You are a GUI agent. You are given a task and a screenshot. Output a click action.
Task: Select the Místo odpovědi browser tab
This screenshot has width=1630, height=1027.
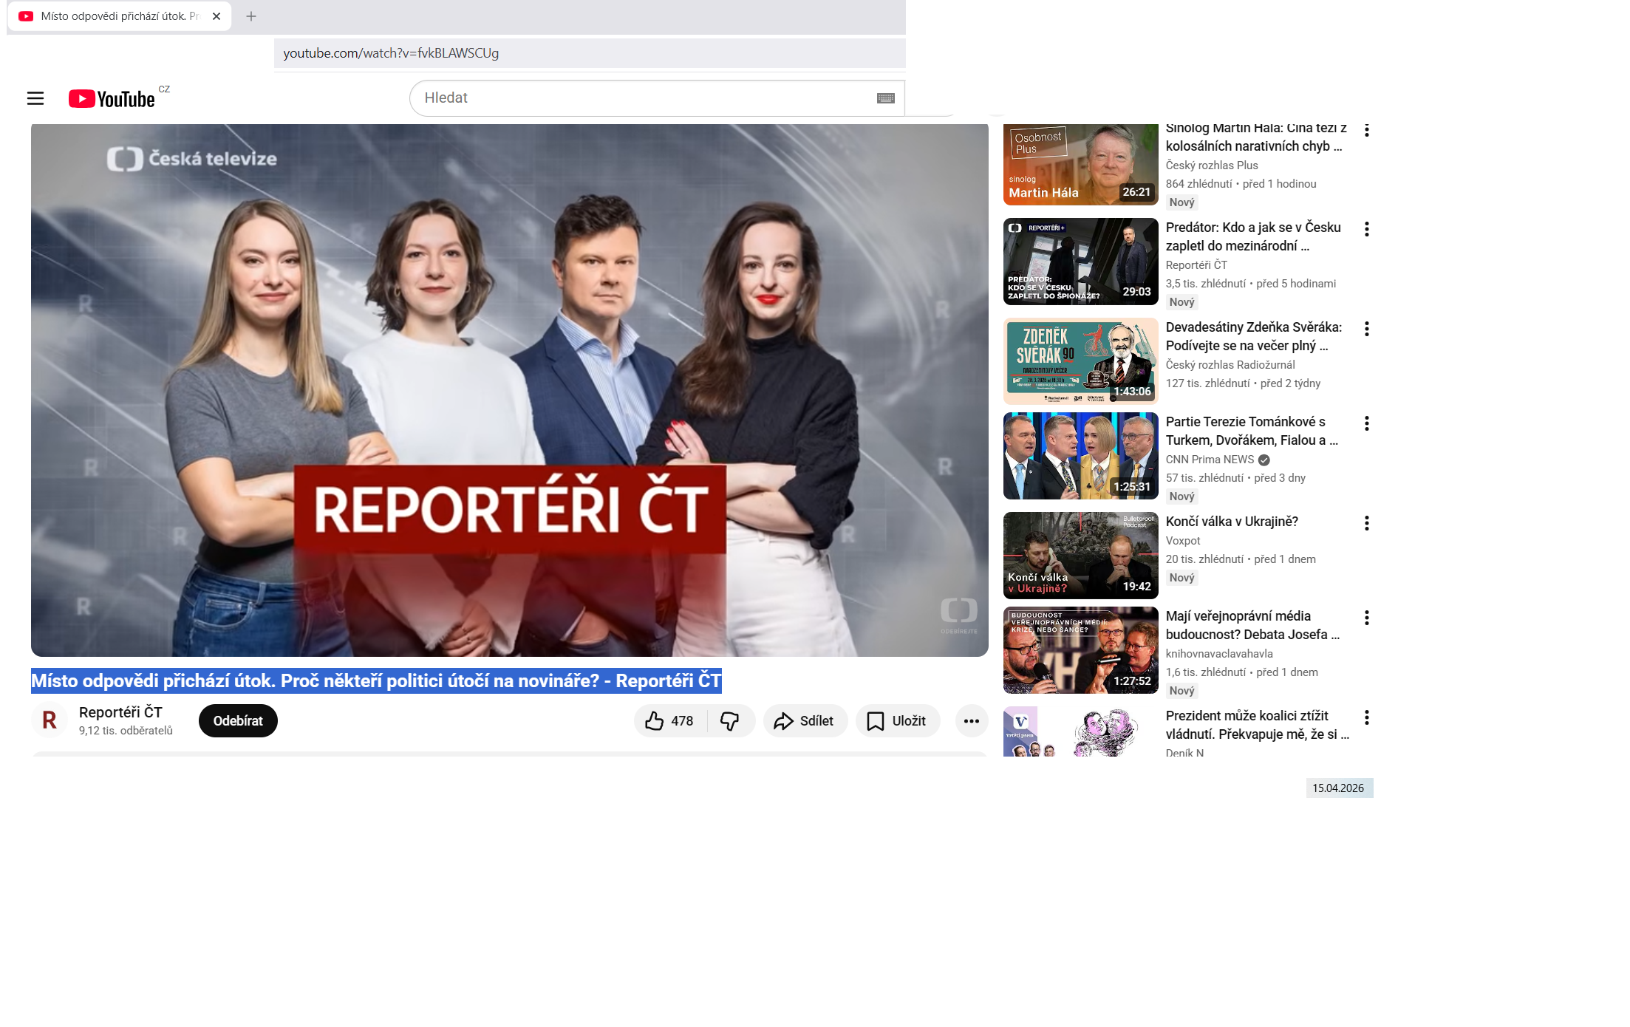[118, 16]
